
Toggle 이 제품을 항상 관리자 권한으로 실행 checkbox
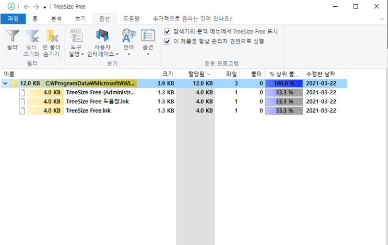[x=167, y=41]
